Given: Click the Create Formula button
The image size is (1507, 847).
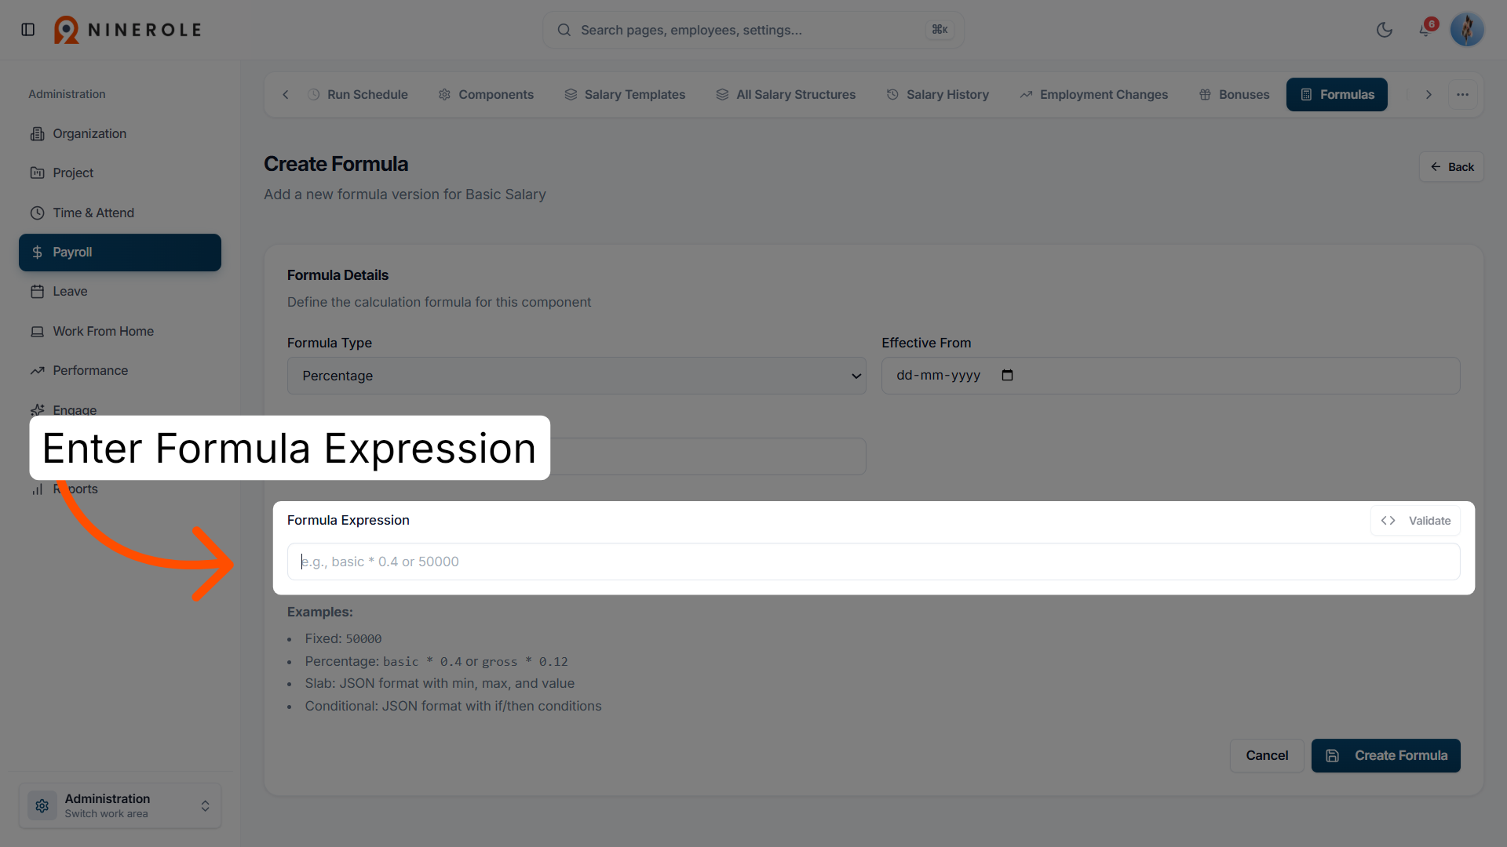Looking at the screenshot, I should click(x=1385, y=755).
